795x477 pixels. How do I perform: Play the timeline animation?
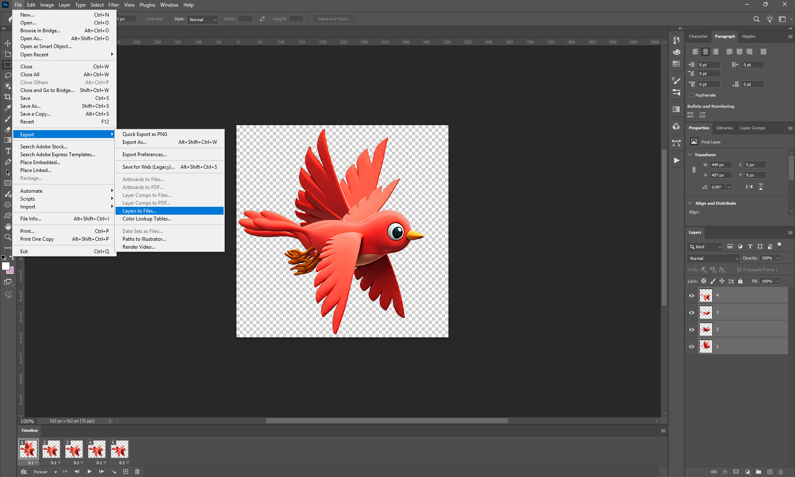89,472
